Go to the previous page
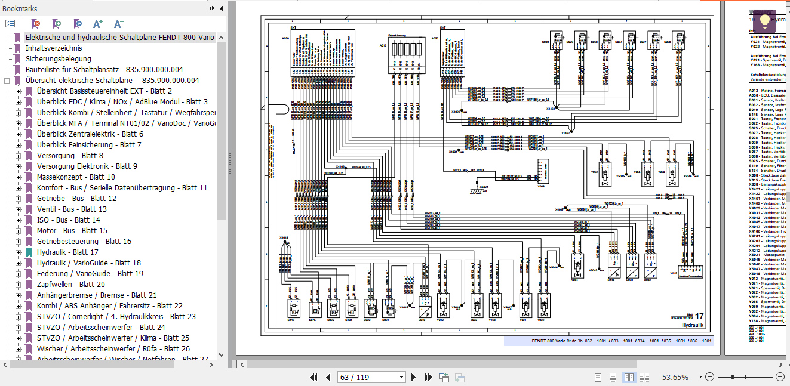This screenshot has width=790, height=386. coord(328,377)
